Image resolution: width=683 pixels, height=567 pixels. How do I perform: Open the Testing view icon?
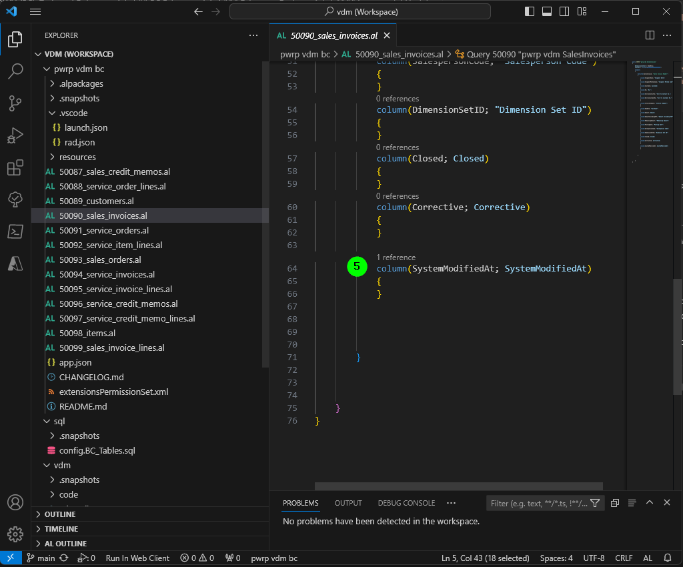pyautogui.click(x=15, y=199)
